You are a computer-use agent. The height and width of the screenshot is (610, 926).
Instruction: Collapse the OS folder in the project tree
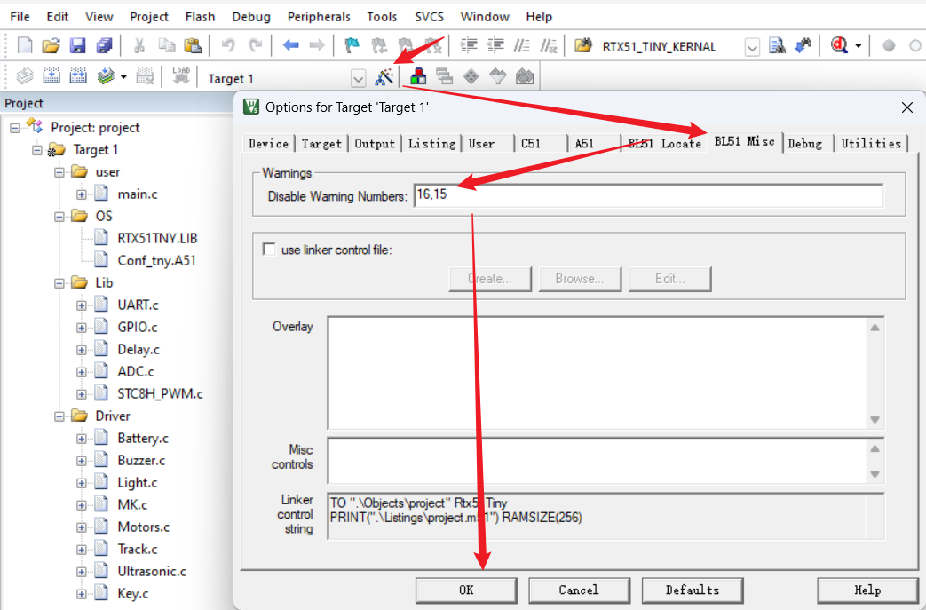[x=59, y=217]
